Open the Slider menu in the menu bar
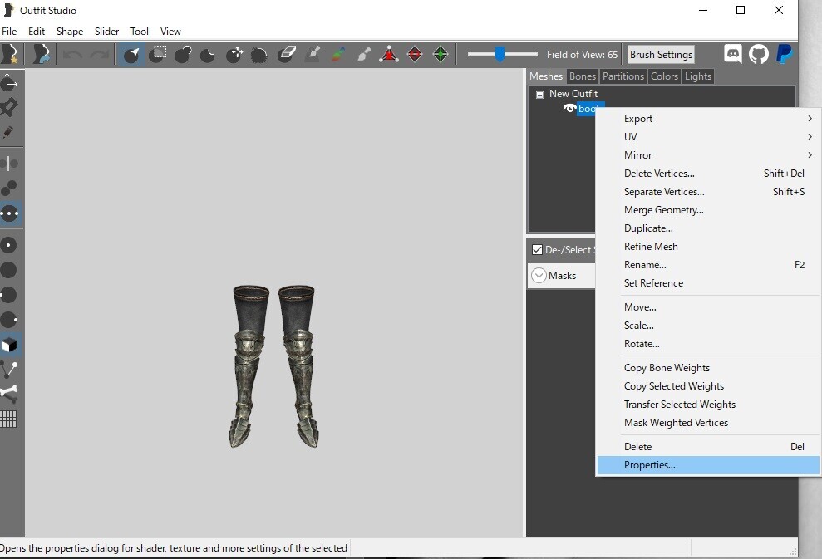 106,32
